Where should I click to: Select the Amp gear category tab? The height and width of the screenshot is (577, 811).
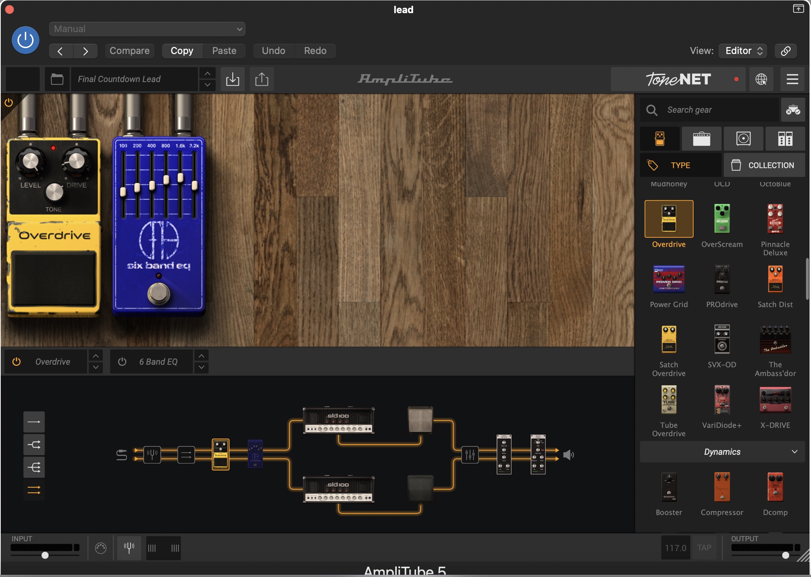pyautogui.click(x=702, y=139)
